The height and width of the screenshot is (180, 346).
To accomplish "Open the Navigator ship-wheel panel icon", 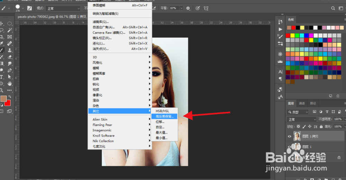I will (280, 54).
